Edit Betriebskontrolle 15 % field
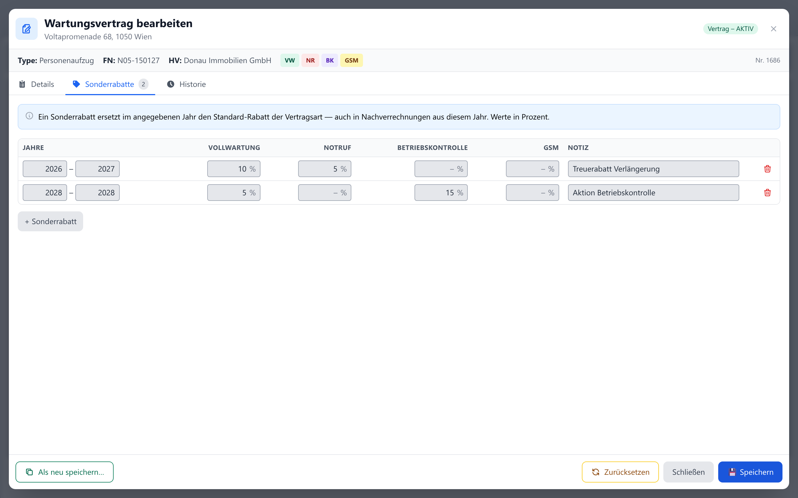 click(x=441, y=192)
